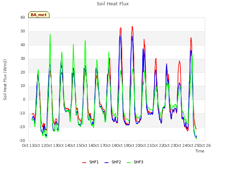The height and width of the screenshot is (169, 226).
Task: Click the y-axis label '0'
Action: (24, 99)
